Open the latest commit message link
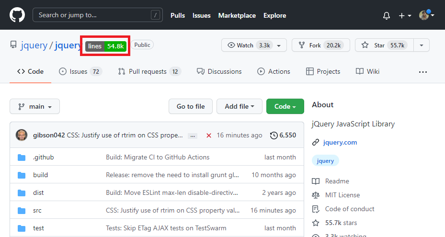This screenshot has height=237, width=445. (125, 135)
